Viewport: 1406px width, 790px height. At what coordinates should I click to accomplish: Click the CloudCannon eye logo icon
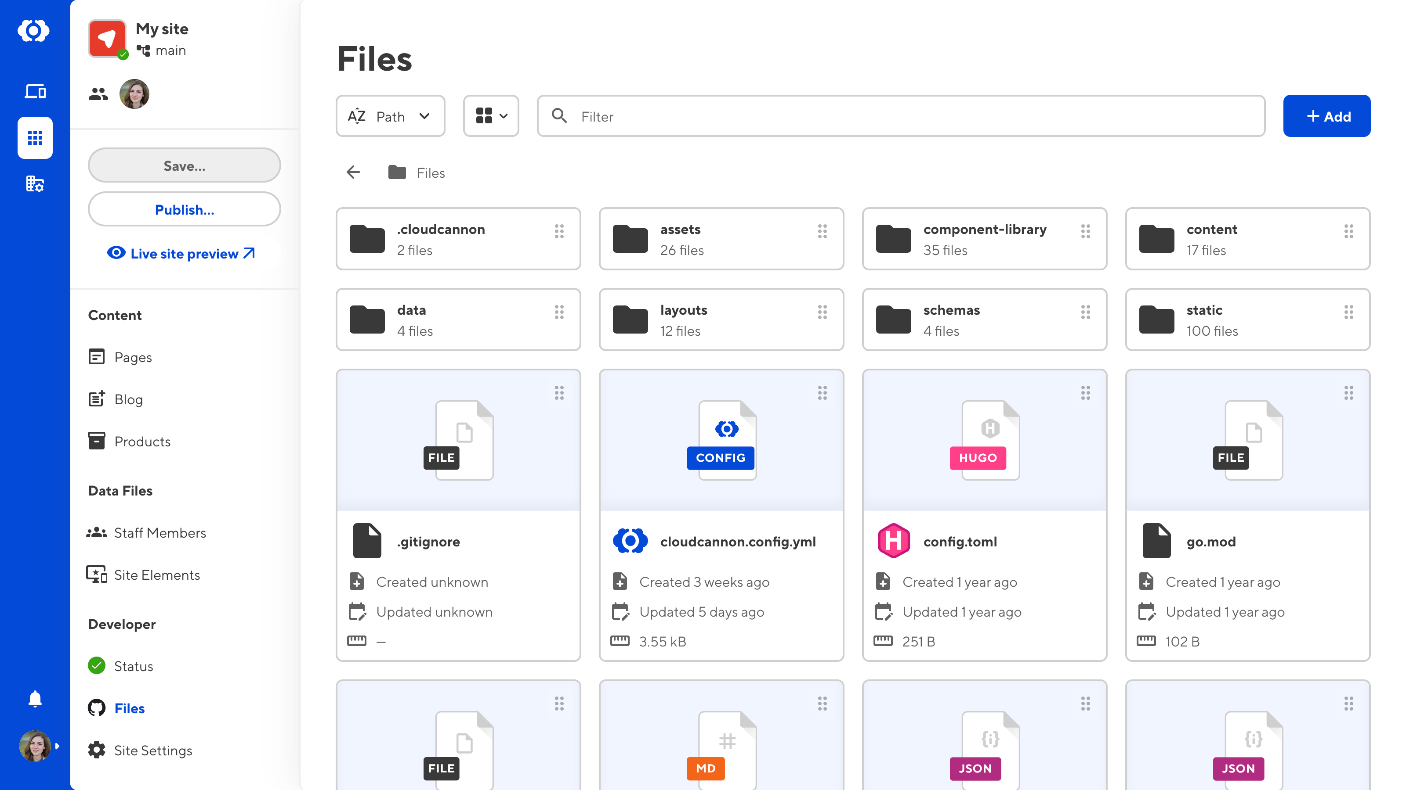(x=35, y=31)
